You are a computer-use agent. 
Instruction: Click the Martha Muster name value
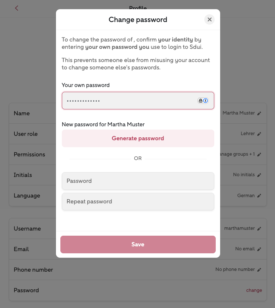coord(239,113)
